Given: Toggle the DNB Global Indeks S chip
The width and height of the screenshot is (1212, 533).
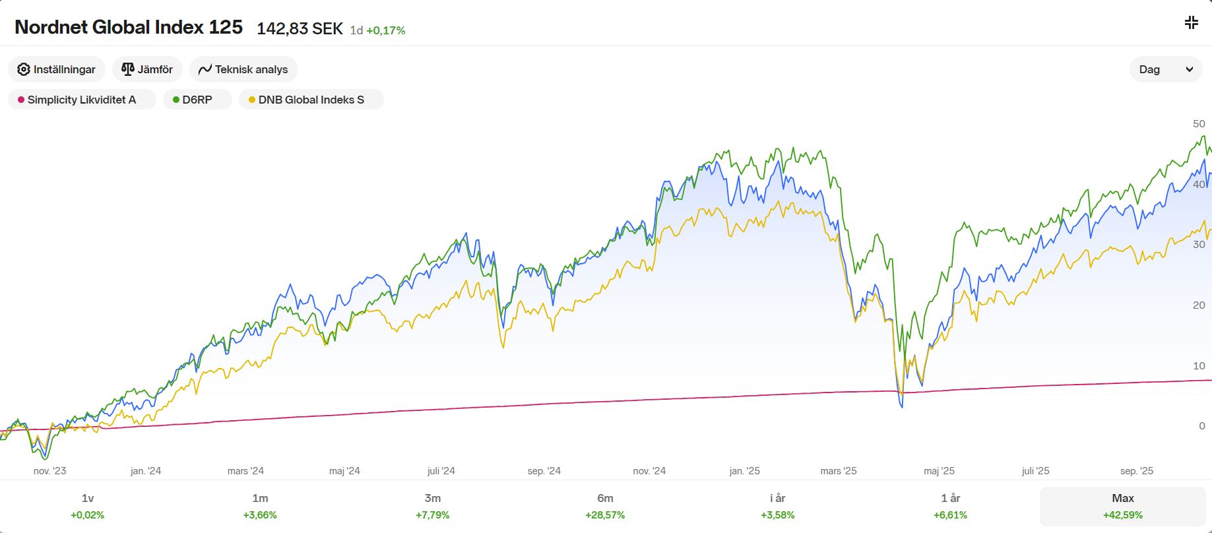Looking at the screenshot, I should click(311, 100).
